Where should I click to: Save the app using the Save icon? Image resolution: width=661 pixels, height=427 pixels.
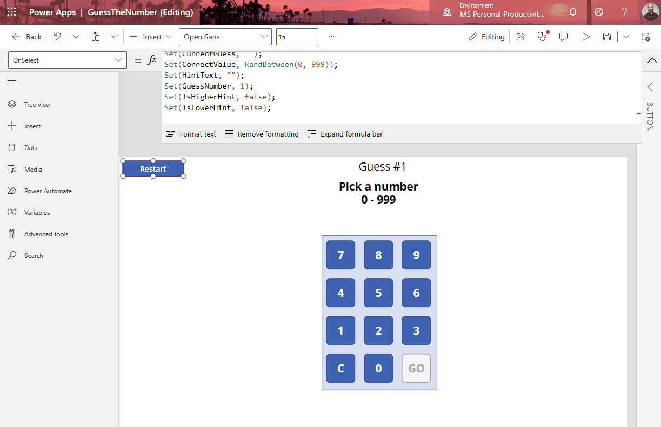[x=606, y=36]
